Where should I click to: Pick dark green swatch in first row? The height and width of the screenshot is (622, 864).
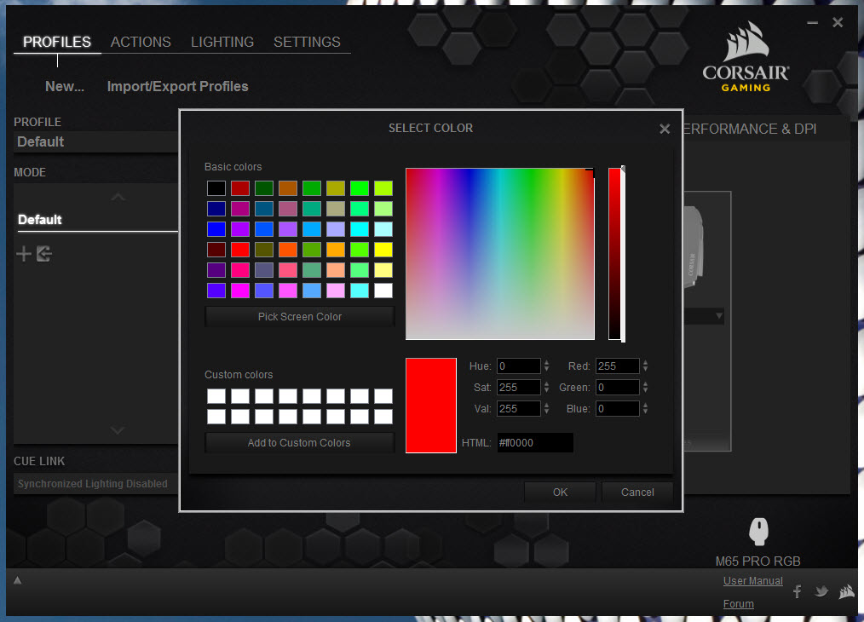click(263, 188)
